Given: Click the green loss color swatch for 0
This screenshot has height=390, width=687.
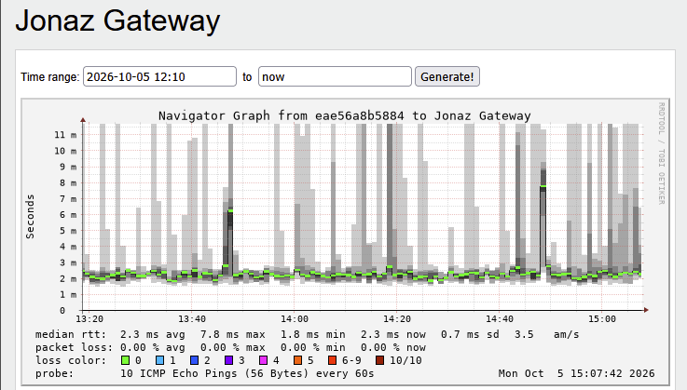Looking at the screenshot, I should [125, 360].
